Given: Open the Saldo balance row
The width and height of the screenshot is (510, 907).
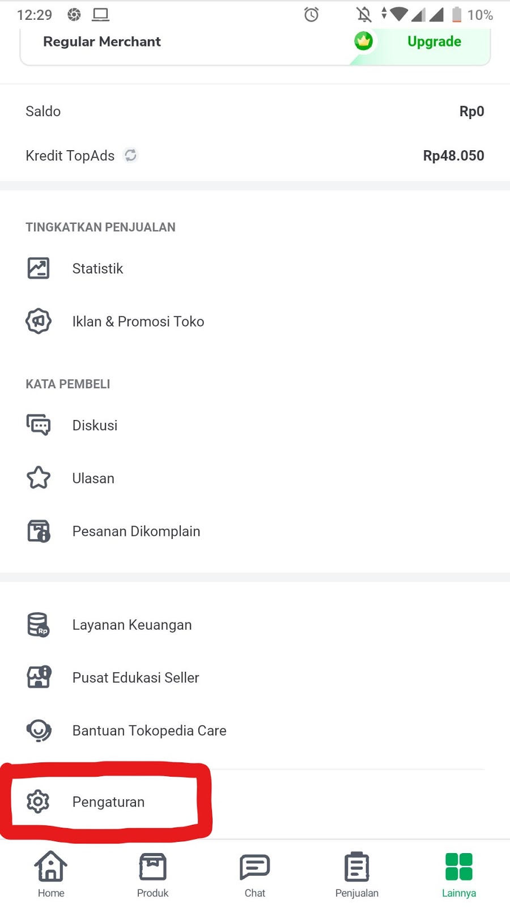Looking at the screenshot, I should click(255, 111).
